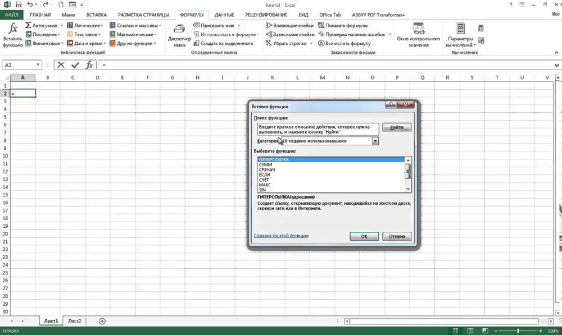
Task: Click Влияющие ячейки trace icon
Action: tap(269, 26)
